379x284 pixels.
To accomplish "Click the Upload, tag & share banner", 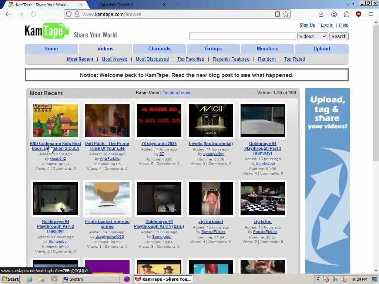I will (x=328, y=180).
